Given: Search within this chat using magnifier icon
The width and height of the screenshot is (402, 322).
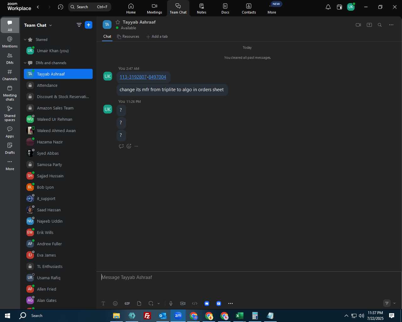Looking at the screenshot, I should 380,25.
